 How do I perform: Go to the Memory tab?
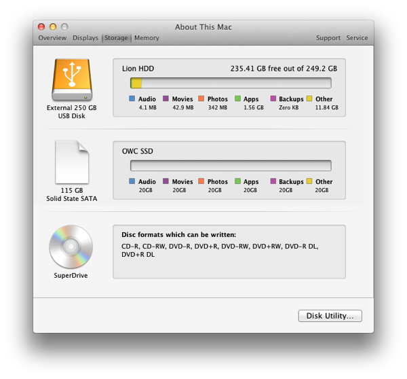(x=147, y=38)
